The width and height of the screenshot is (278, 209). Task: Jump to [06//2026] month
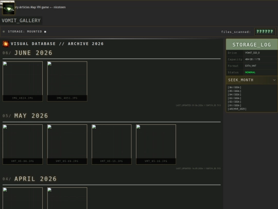234,87
